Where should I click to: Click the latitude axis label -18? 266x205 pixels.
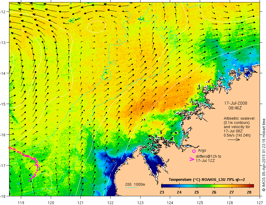coord(3,196)
